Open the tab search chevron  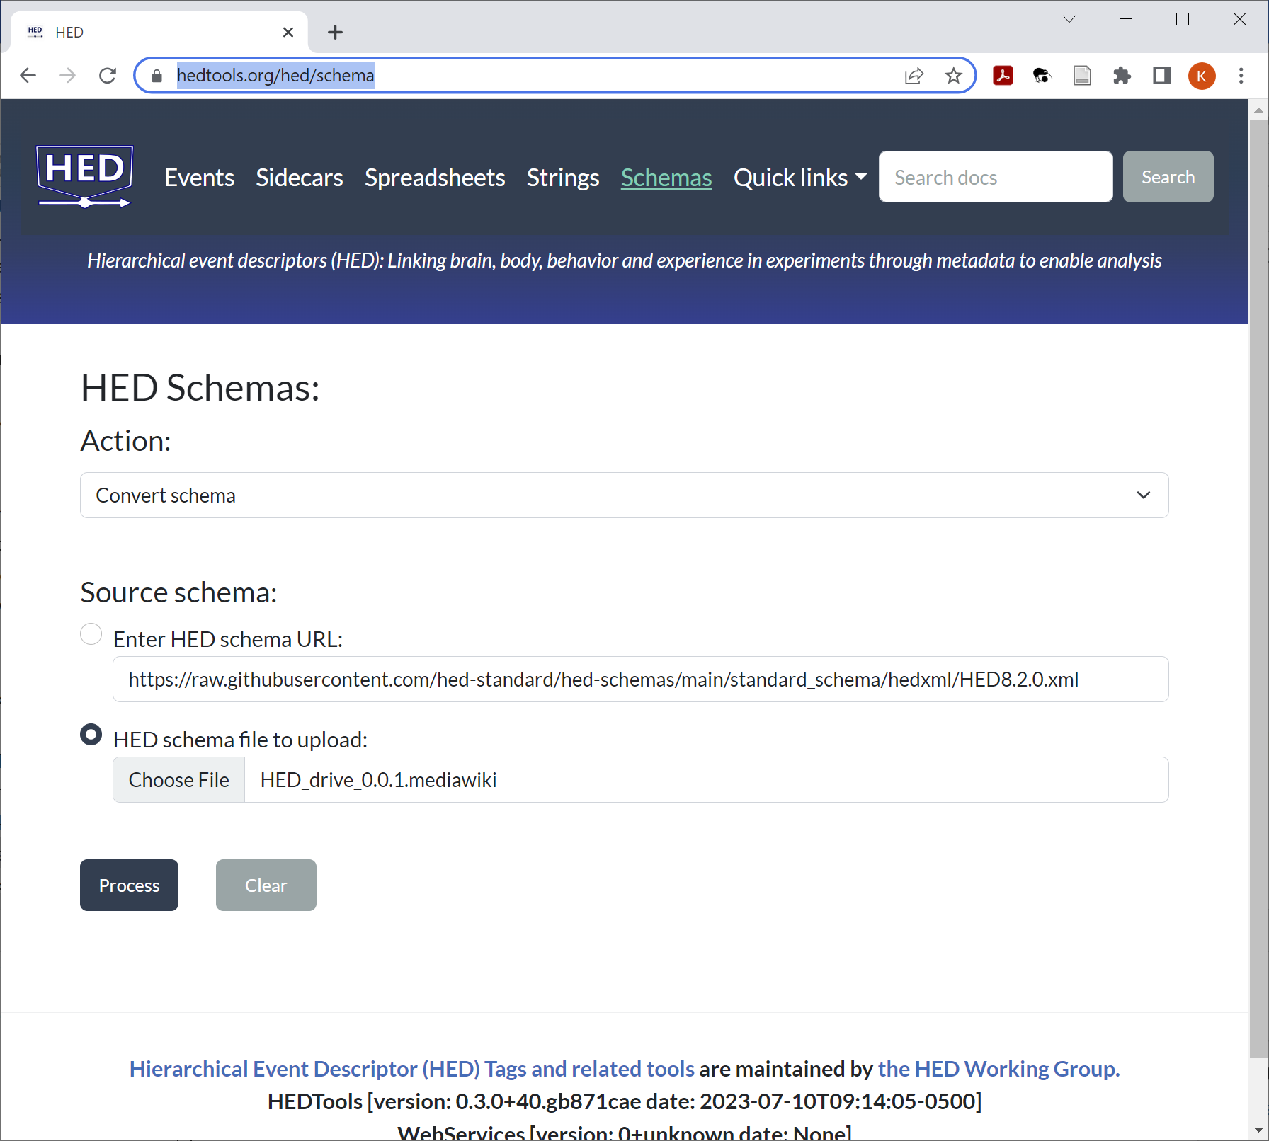pos(1069,19)
